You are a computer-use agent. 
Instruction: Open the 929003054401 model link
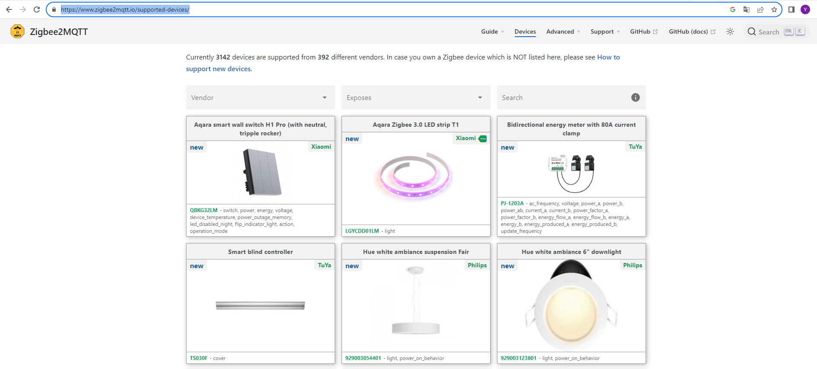363,358
